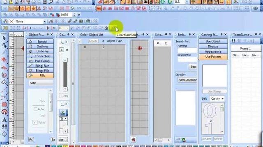
Task: Open the Bling! Run properties tab
Action: click(x=40, y=66)
